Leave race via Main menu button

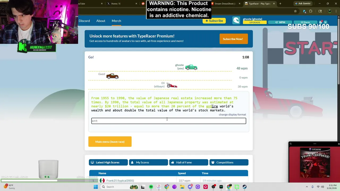click(x=110, y=142)
